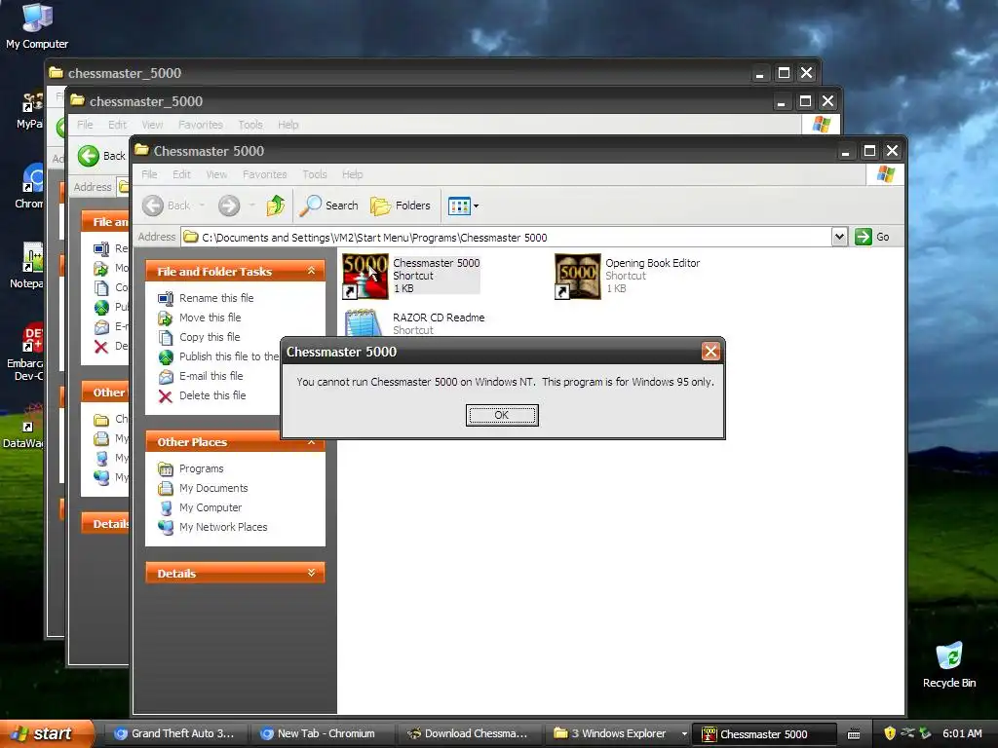Open the My Computer desktop icon
The height and width of the screenshot is (748, 998).
coord(37,25)
